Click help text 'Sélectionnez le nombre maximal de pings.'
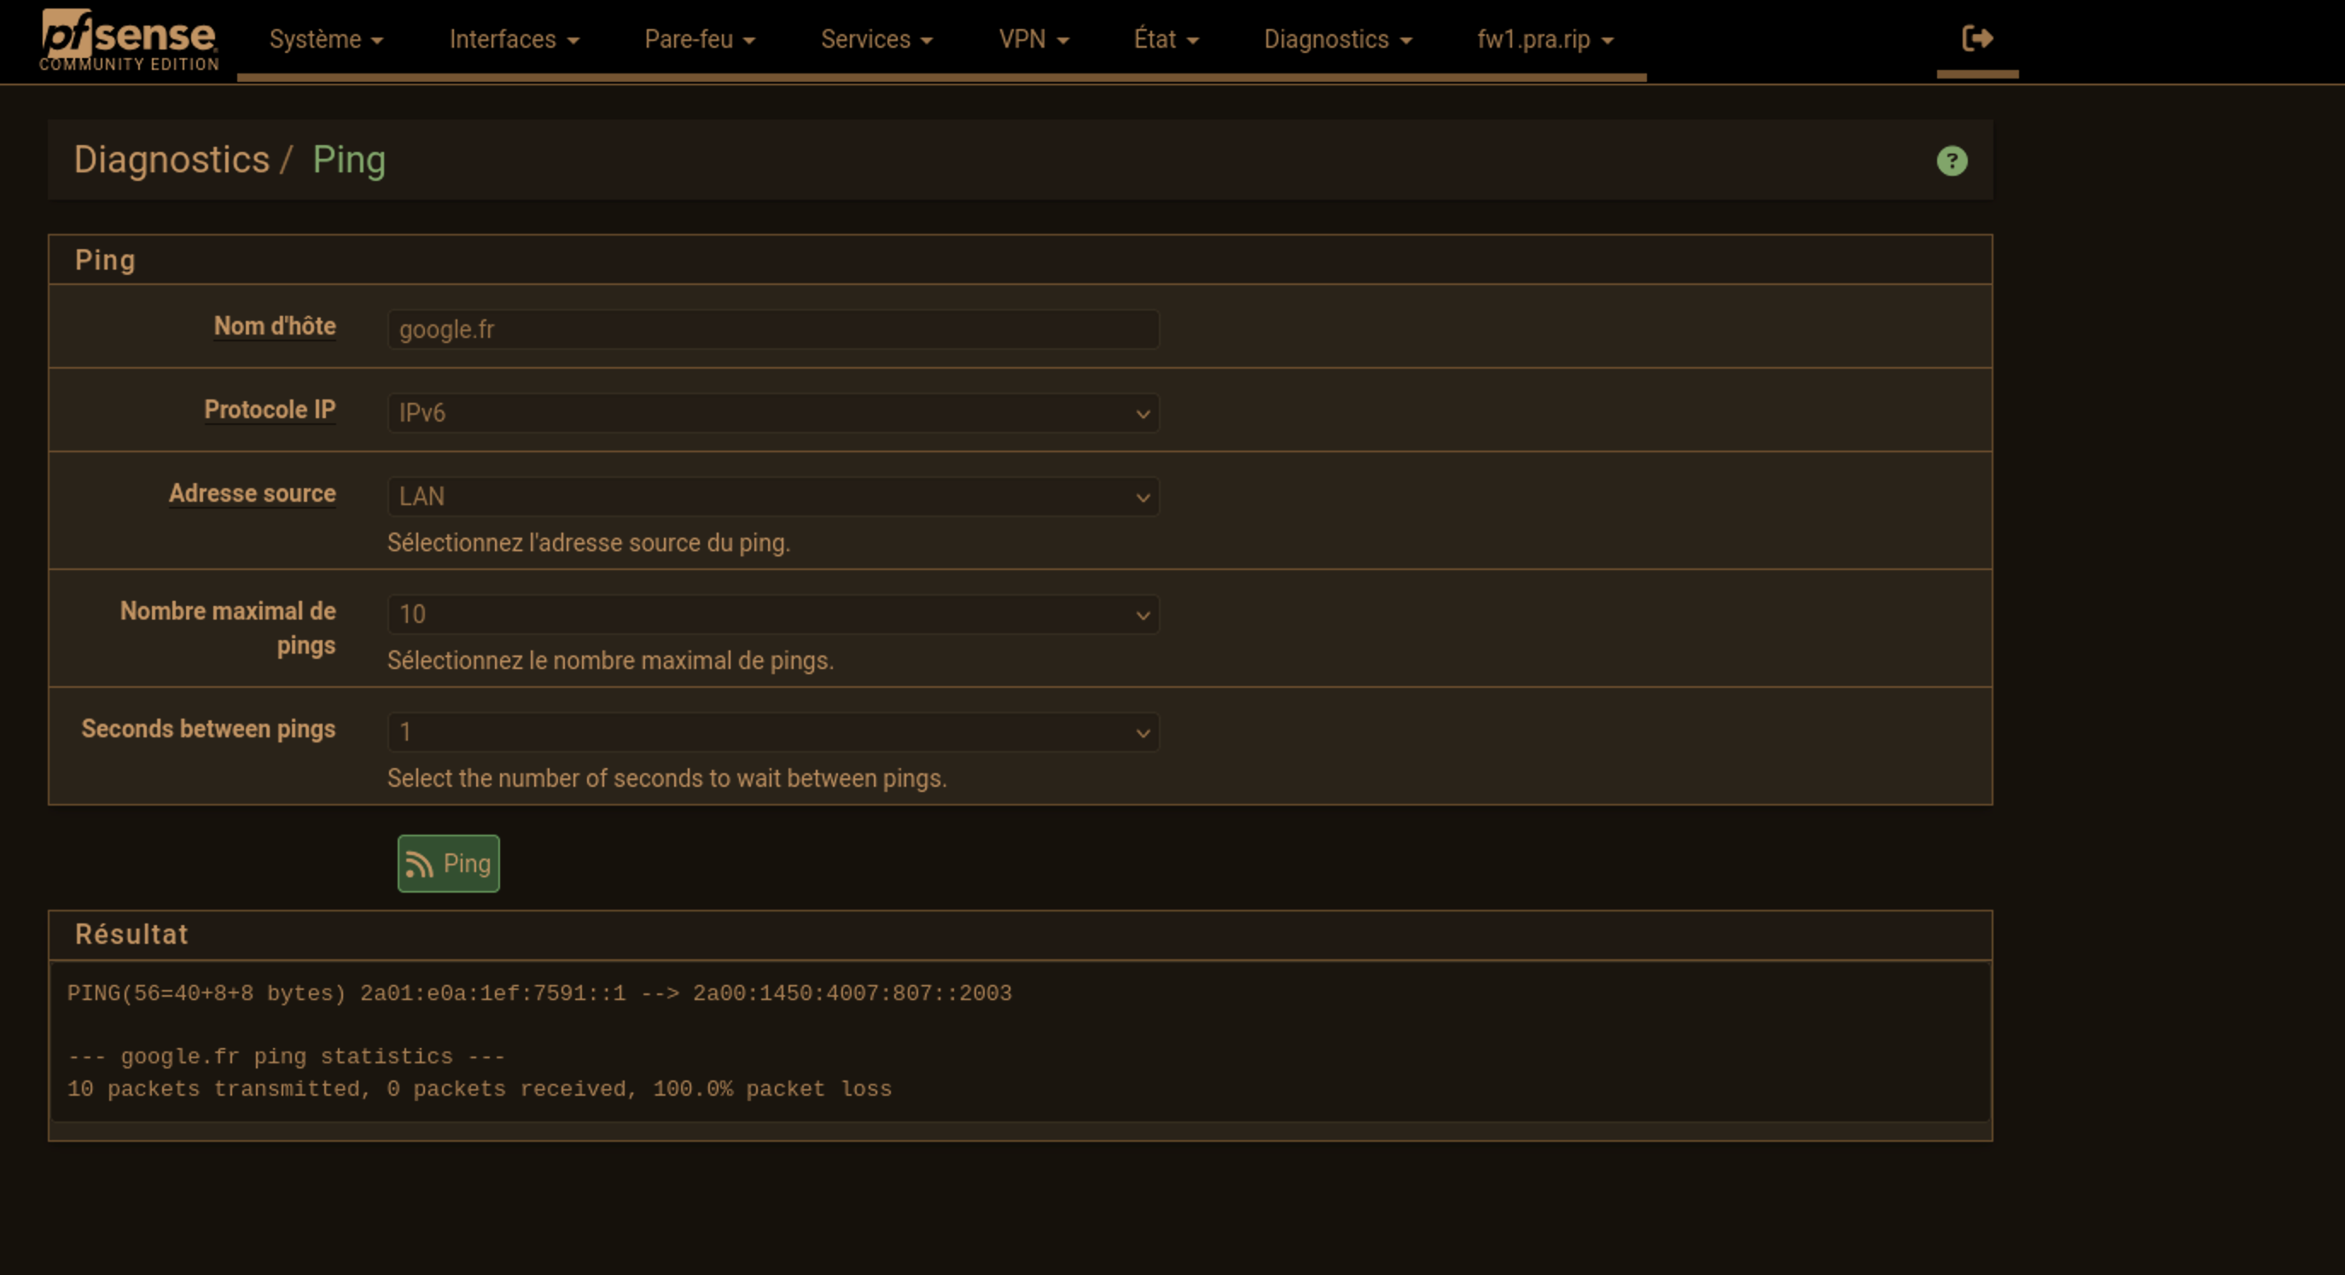The height and width of the screenshot is (1275, 2345). (x=611, y=661)
